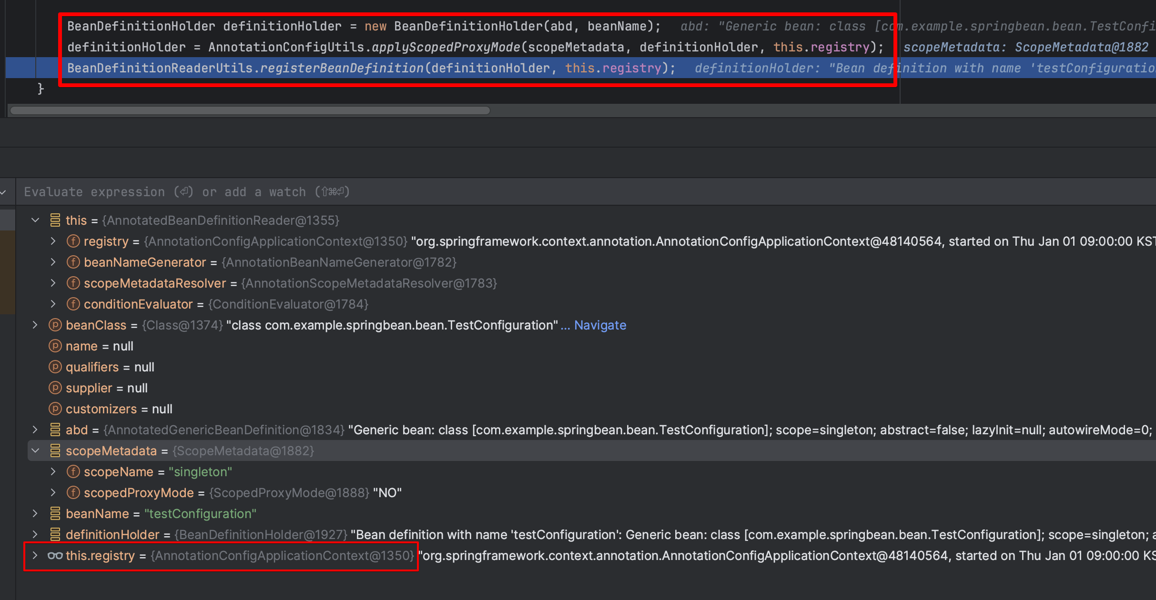Viewport: 1156px width, 600px height.
Task: Click the {AnnotationScopeMetadataResolver@1783} value text
Action: click(369, 283)
